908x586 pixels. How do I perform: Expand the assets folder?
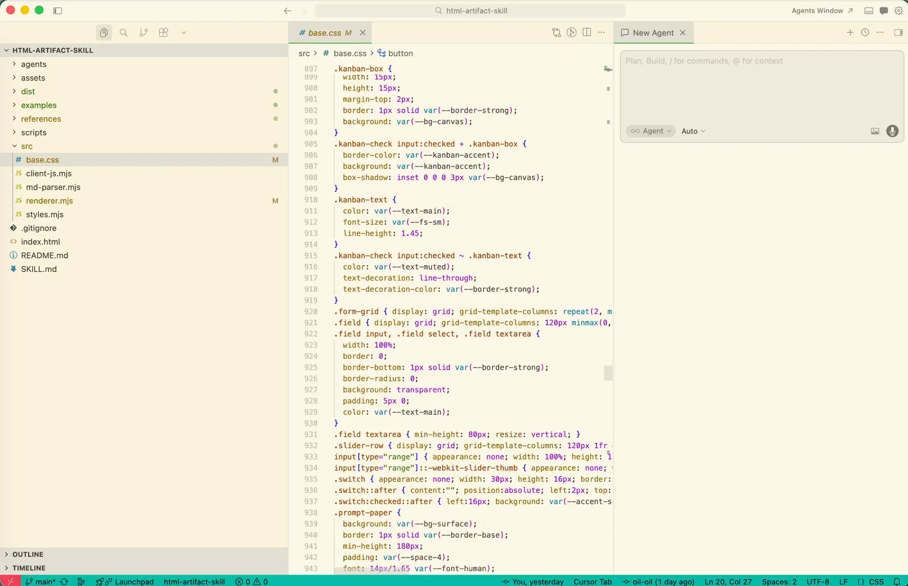coord(144,78)
